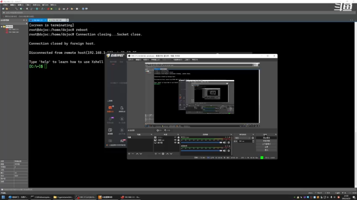
Task: Open the OBS 编辑 (Edit) menu
Action: tap(138, 60)
